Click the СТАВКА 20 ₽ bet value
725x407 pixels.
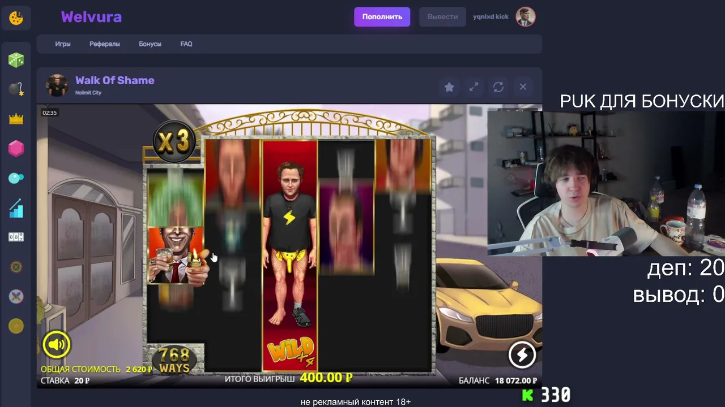pos(65,381)
